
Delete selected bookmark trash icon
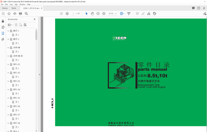[x=16, y=25]
